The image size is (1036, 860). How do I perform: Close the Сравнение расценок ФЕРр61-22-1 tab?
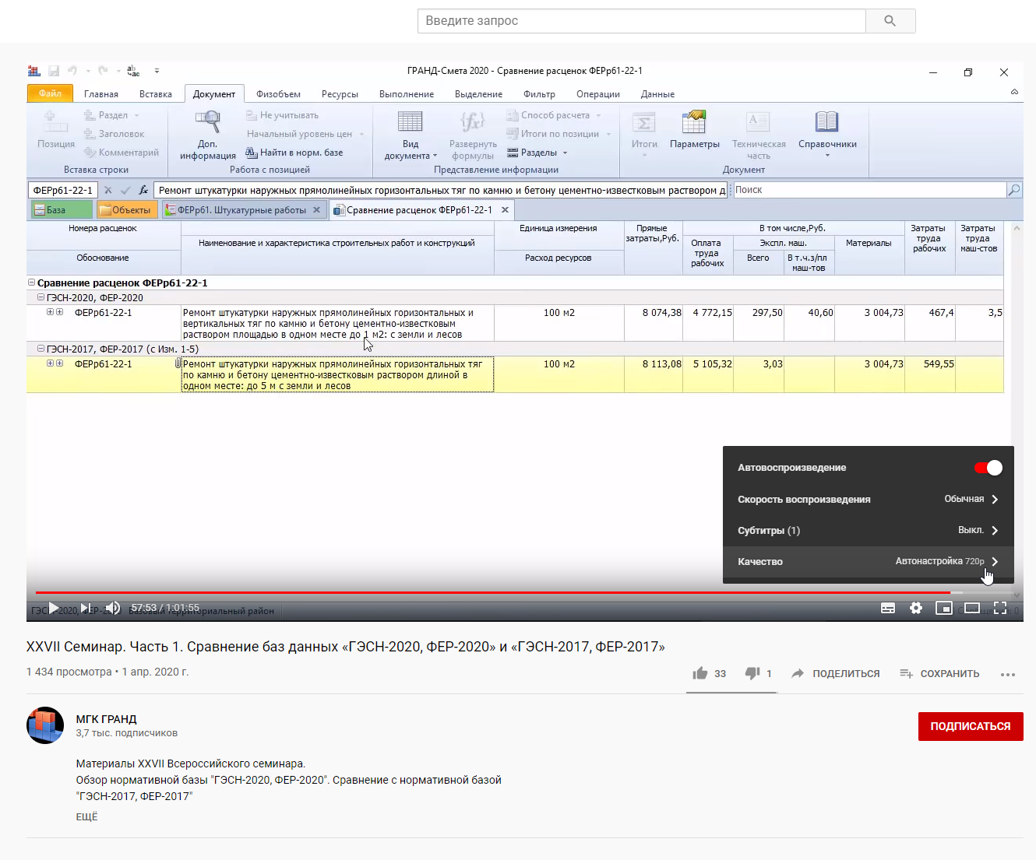point(505,210)
